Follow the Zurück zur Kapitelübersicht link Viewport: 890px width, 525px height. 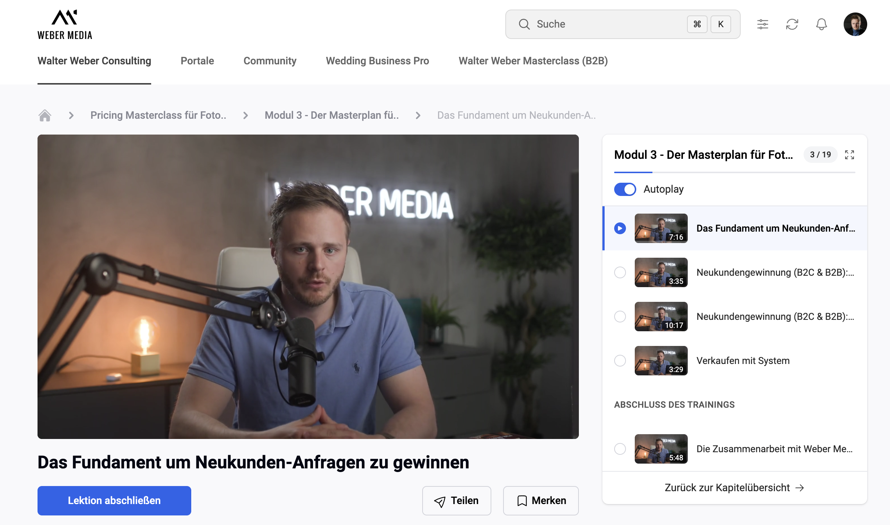point(734,488)
